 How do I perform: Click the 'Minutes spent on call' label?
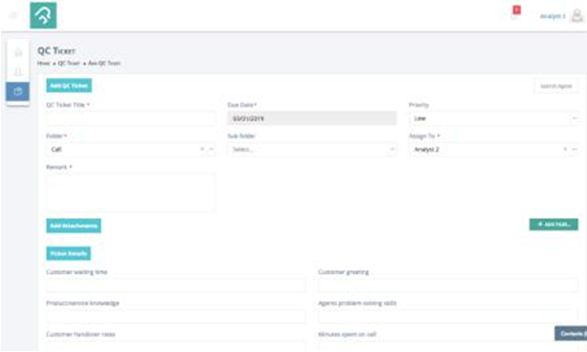pyautogui.click(x=347, y=334)
